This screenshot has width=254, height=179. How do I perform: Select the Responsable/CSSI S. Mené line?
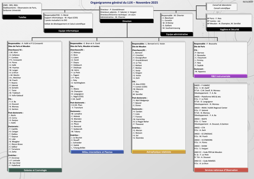56,15
